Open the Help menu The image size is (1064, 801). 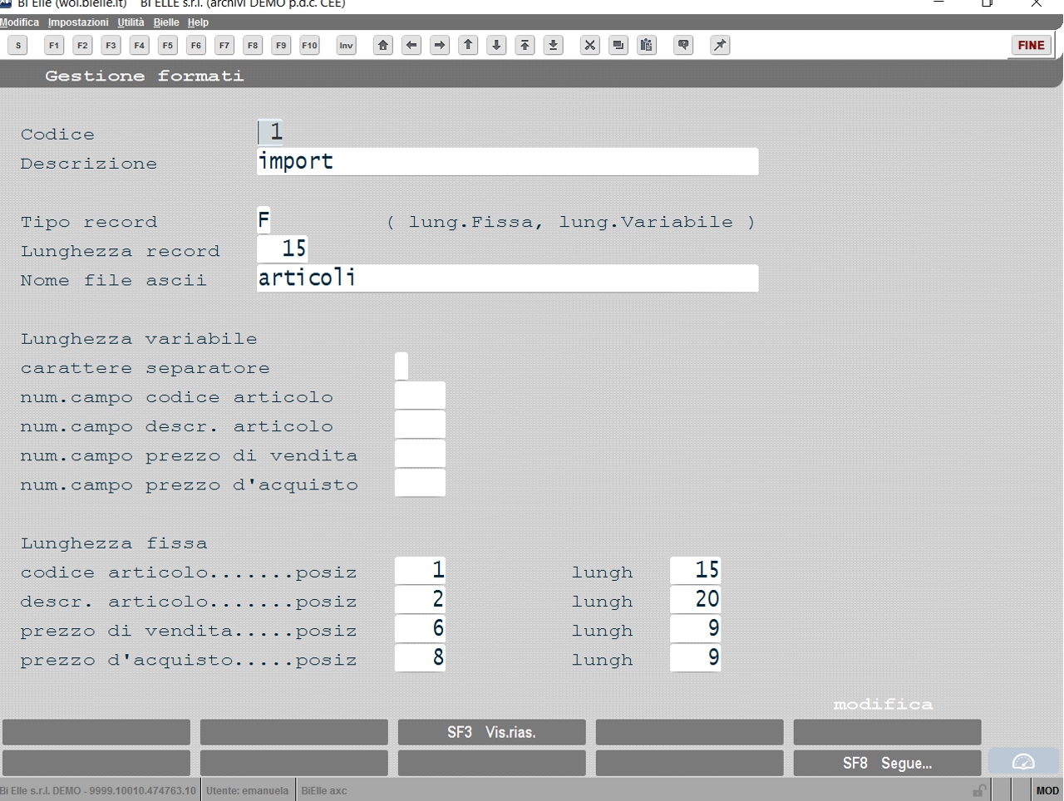point(198,22)
